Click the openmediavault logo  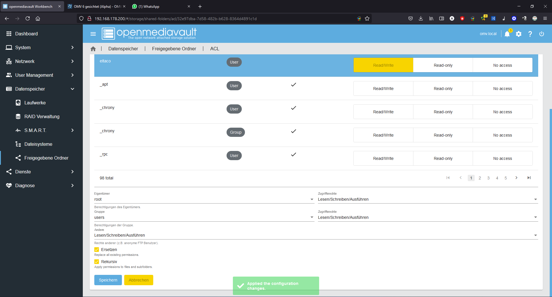coord(149,33)
